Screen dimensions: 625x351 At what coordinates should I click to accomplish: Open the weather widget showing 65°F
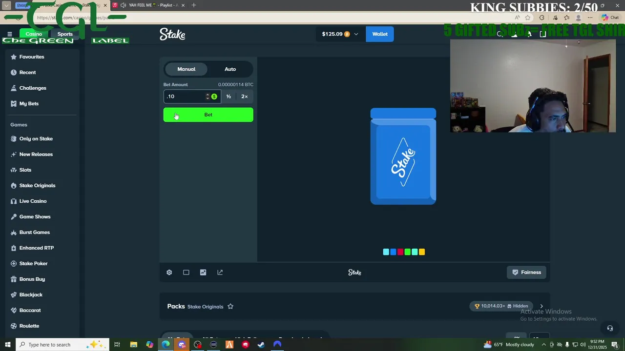(509, 345)
